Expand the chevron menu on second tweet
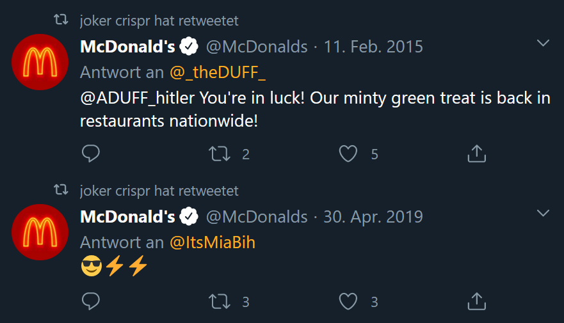Image resolution: width=564 pixels, height=323 pixels. point(543,213)
